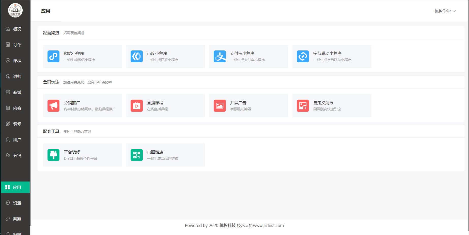Viewport: 469px width, 235px height.
Task: Open the 分销推广 card title
Action: tap(72, 103)
